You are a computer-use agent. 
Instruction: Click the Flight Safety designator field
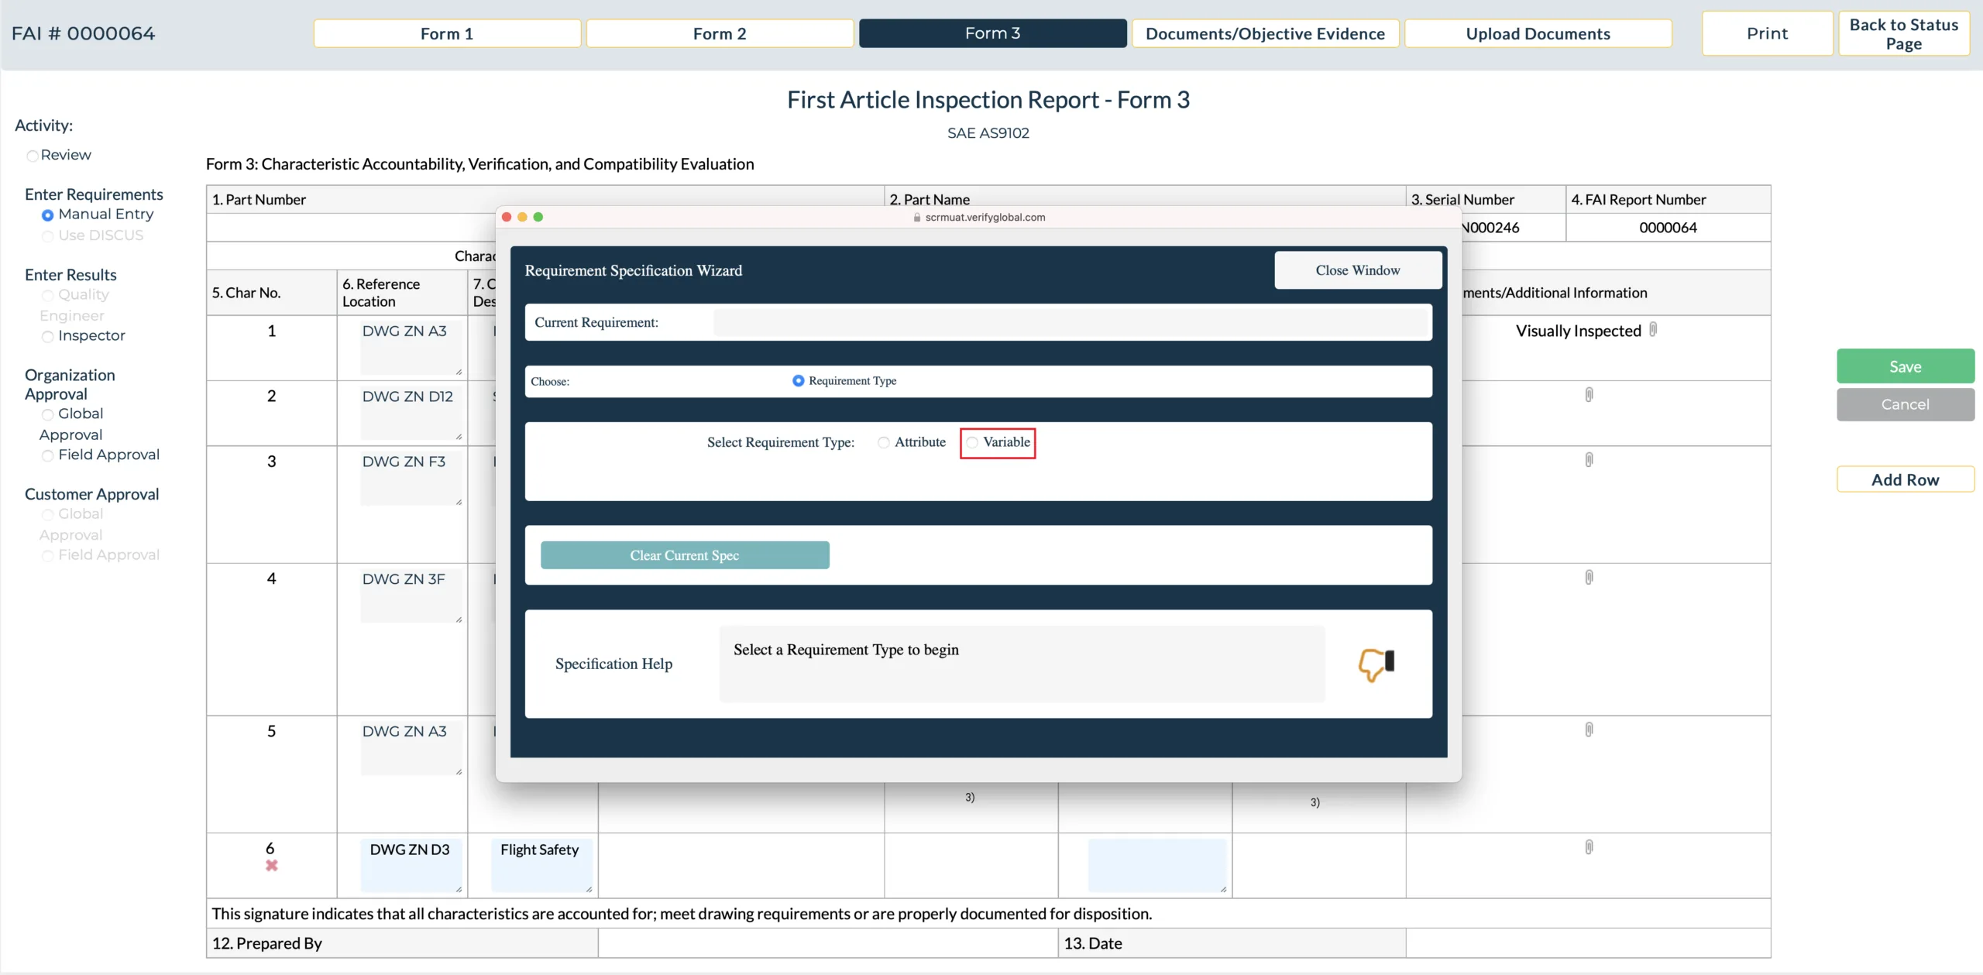(541, 866)
